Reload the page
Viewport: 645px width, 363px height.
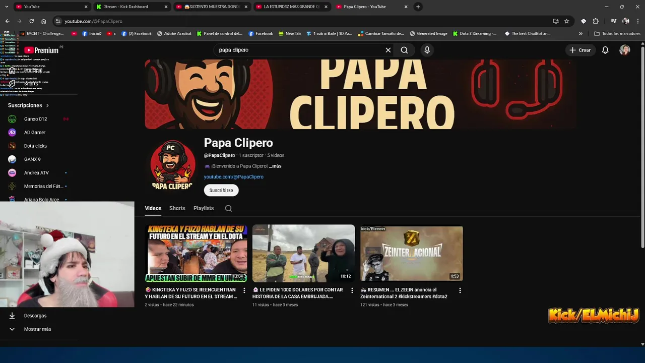pos(31,21)
